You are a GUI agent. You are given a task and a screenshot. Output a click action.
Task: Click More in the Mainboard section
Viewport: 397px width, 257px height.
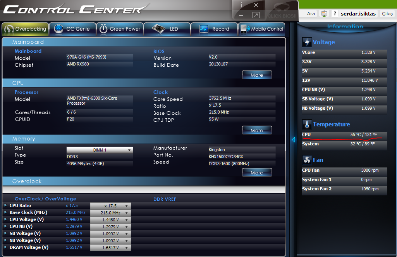[257, 75]
